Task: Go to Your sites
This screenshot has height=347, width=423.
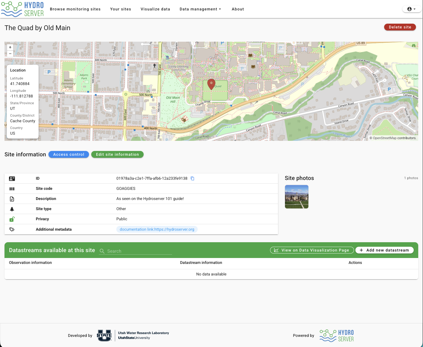Action: pos(121,9)
